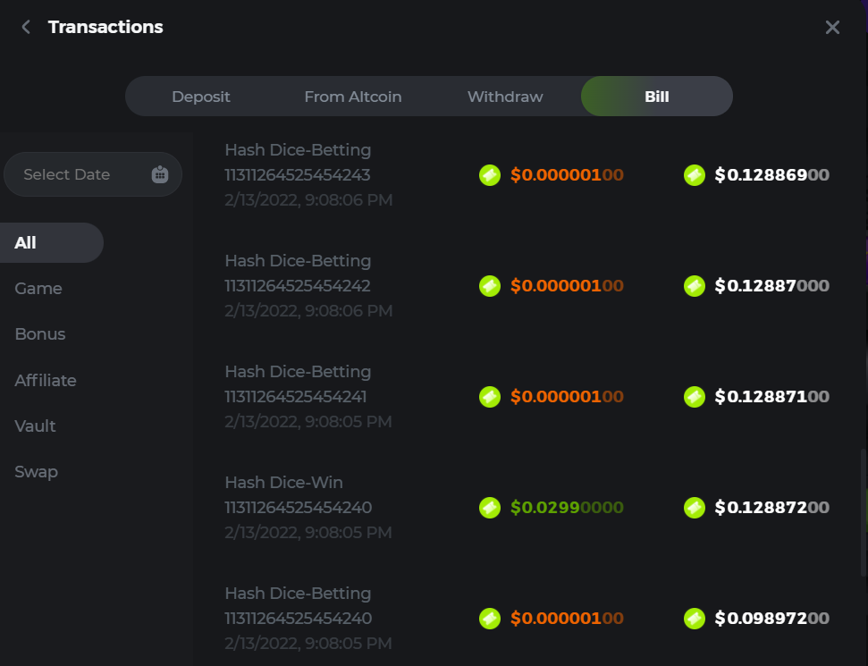Click coin icon next to $0.12887200 balance
The height and width of the screenshot is (666, 868).
click(x=695, y=508)
